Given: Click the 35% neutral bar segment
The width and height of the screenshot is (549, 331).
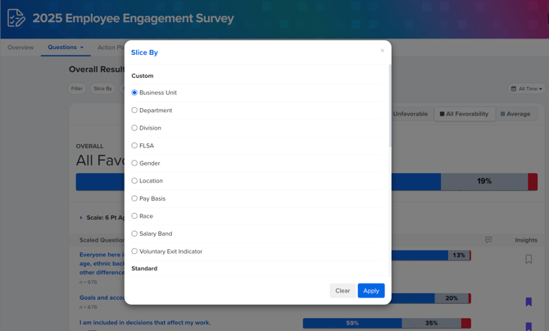Looking at the screenshot, I should coord(431,323).
